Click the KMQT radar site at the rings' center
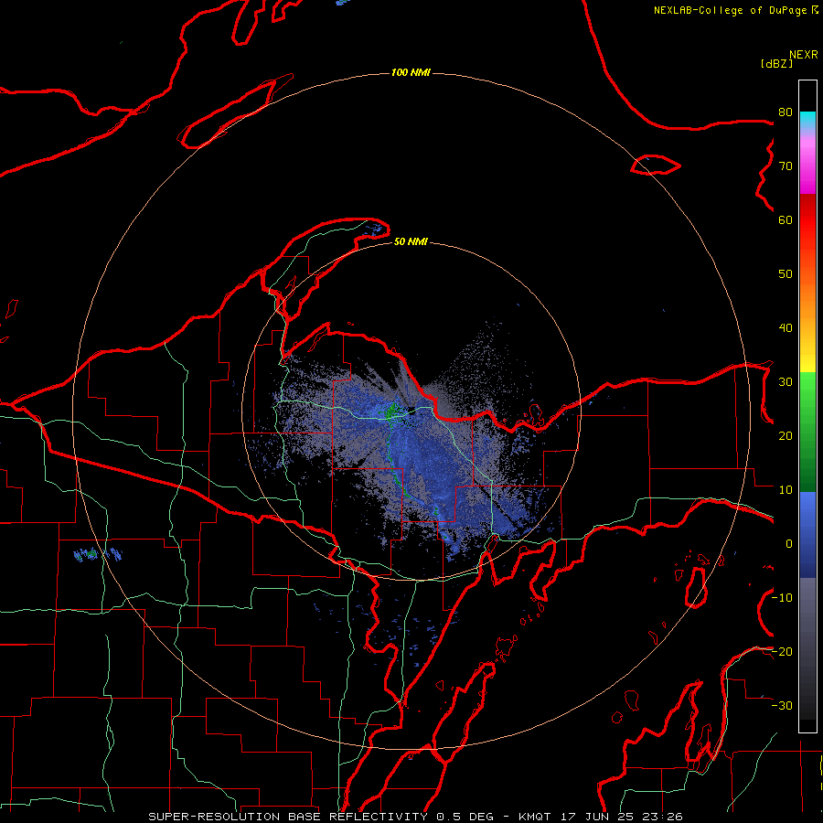This screenshot has height=823, width=823. (411, 411)
